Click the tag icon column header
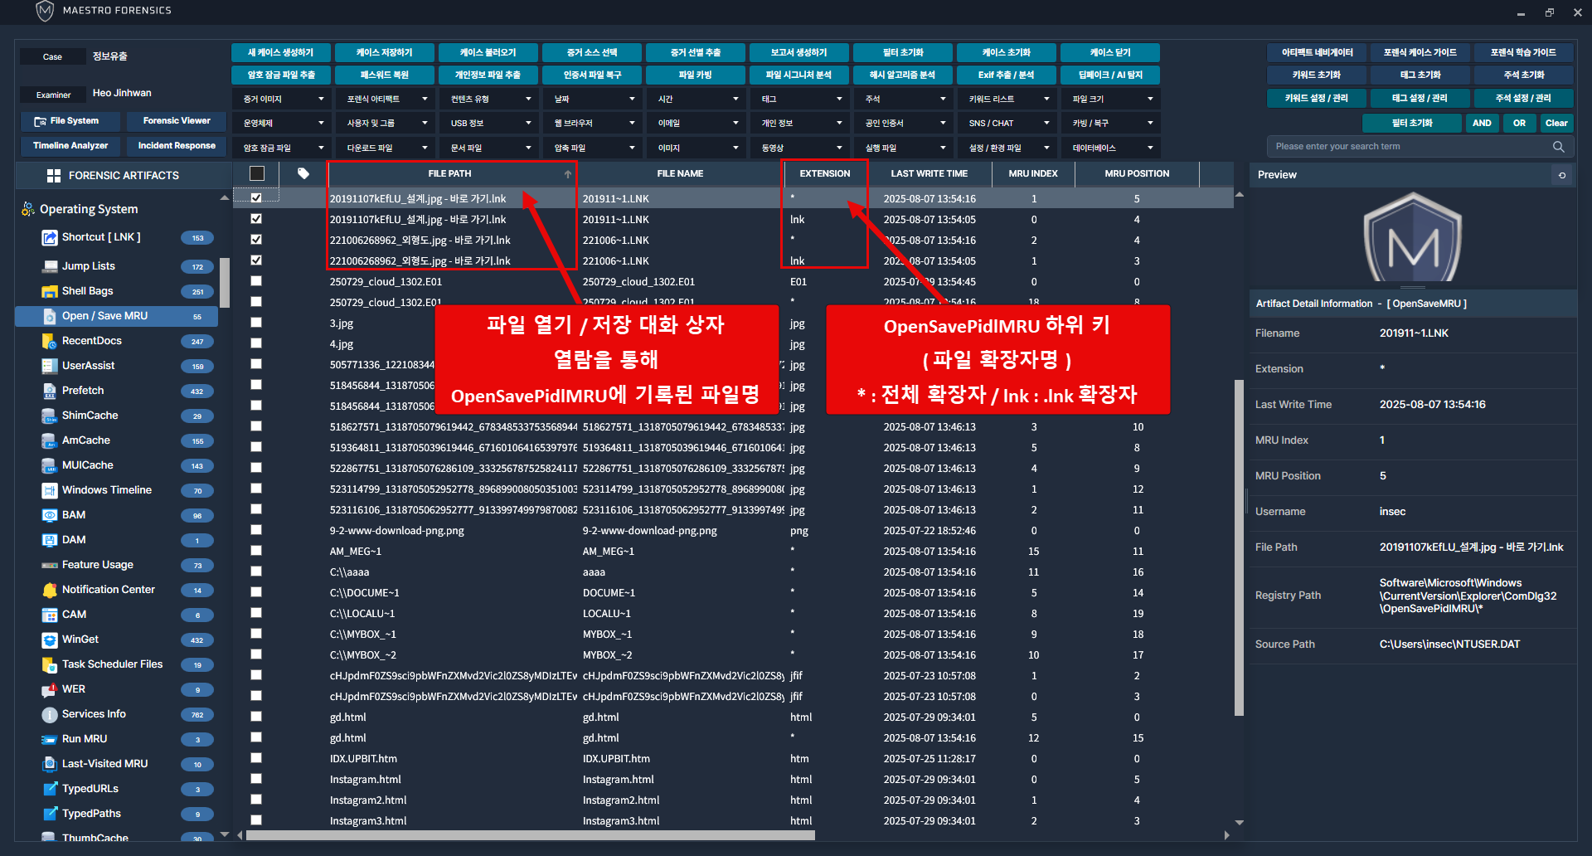 [x=303, y=173]
